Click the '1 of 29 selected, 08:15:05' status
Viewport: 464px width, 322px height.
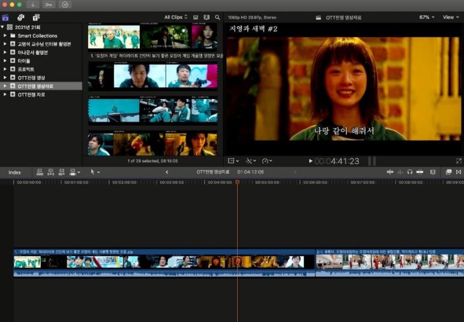[152, 161]
